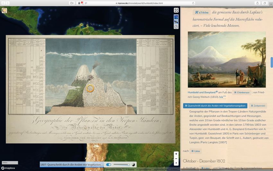Click the 500km map scale bar

tap(10, 163)
